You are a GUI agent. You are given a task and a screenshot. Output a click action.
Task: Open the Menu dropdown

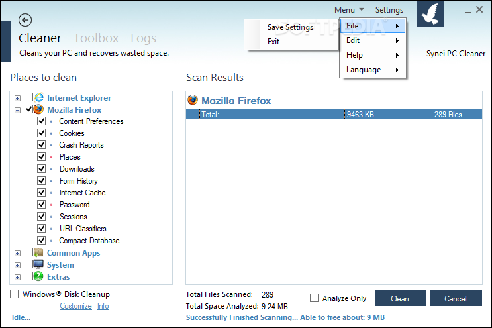tap(349, 10)
